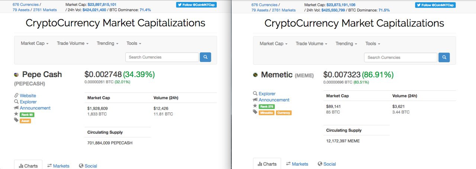
Task: Click the Pepe Cash coin logo icon
Action: click(17, 75)
